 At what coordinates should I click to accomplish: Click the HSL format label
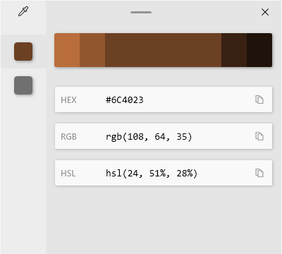pos(68,174)
